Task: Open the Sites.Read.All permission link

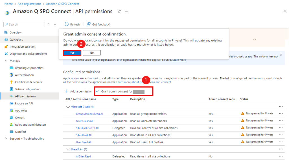Action: [x=84, y=135]
